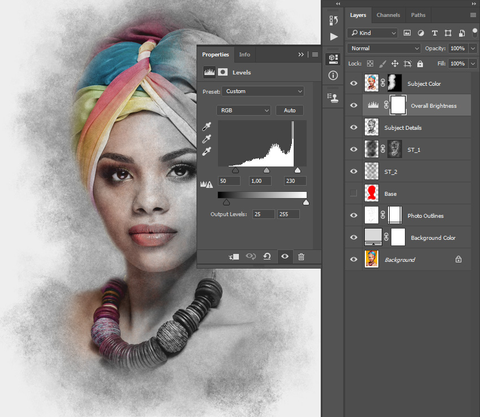Image resolution: width=480 pixels, height=417 pixels.
Task: Click the layer mask icon in Properties
Action: pyautogui.click(x=223, y=72)
